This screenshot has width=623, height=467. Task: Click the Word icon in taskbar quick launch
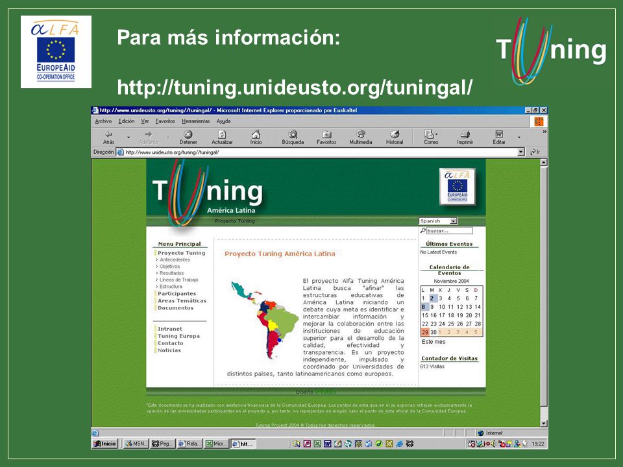[327, 444]
